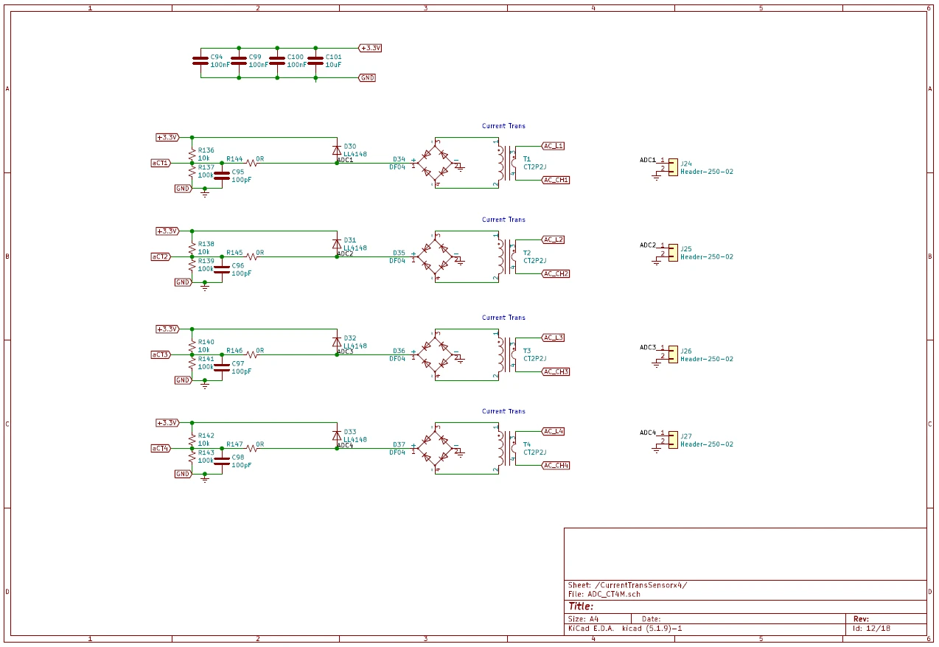Viewport: 939px width, 647px height.
Task: Click the ADC2 net label at J25
Action: pyautogui.click(x=648, y=245)
